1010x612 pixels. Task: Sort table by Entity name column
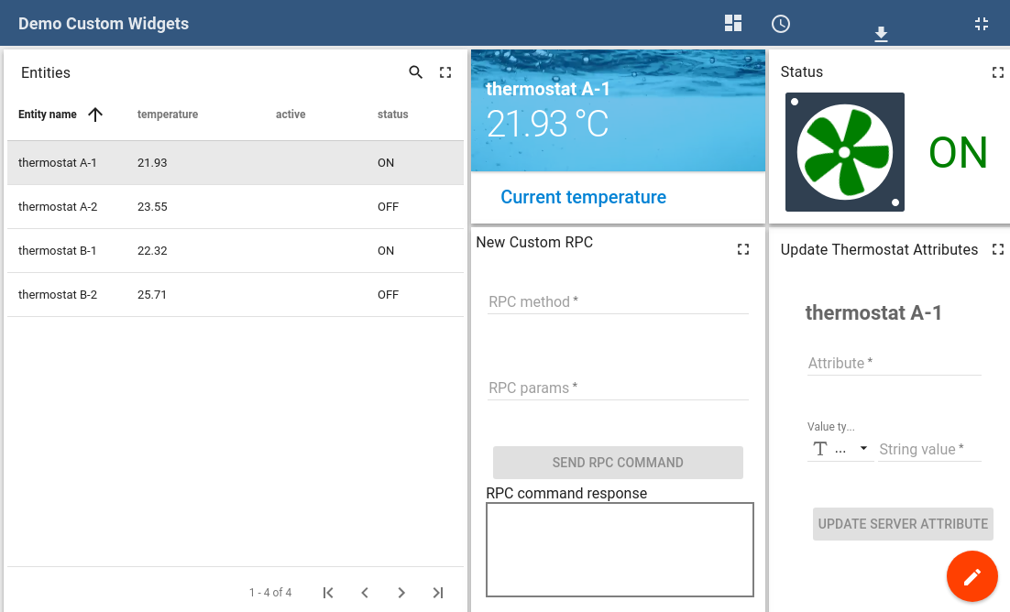click(x=48, y=115)
